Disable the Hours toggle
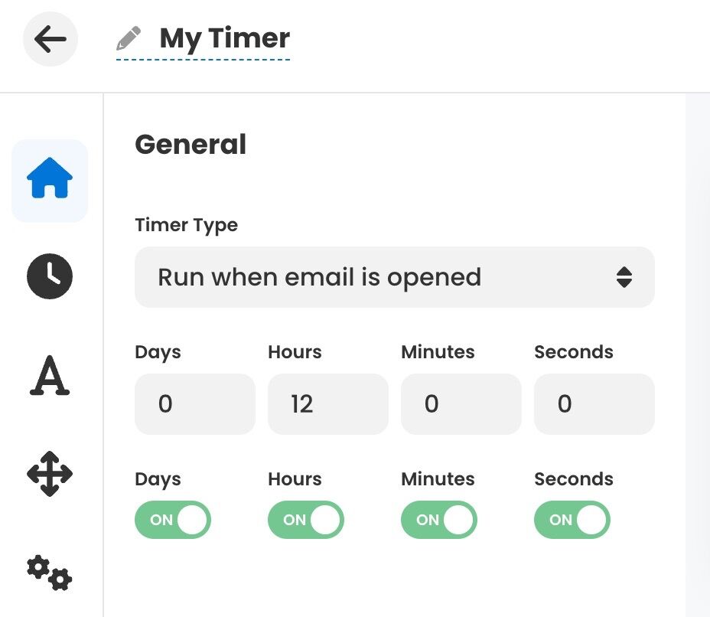Viewport: 710px width, 617px height. 306,520
